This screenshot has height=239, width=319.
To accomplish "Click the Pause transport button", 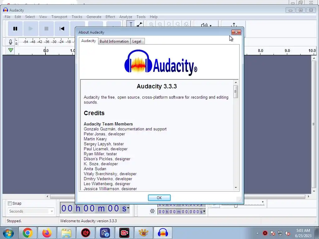I will (x=15, y=29).
